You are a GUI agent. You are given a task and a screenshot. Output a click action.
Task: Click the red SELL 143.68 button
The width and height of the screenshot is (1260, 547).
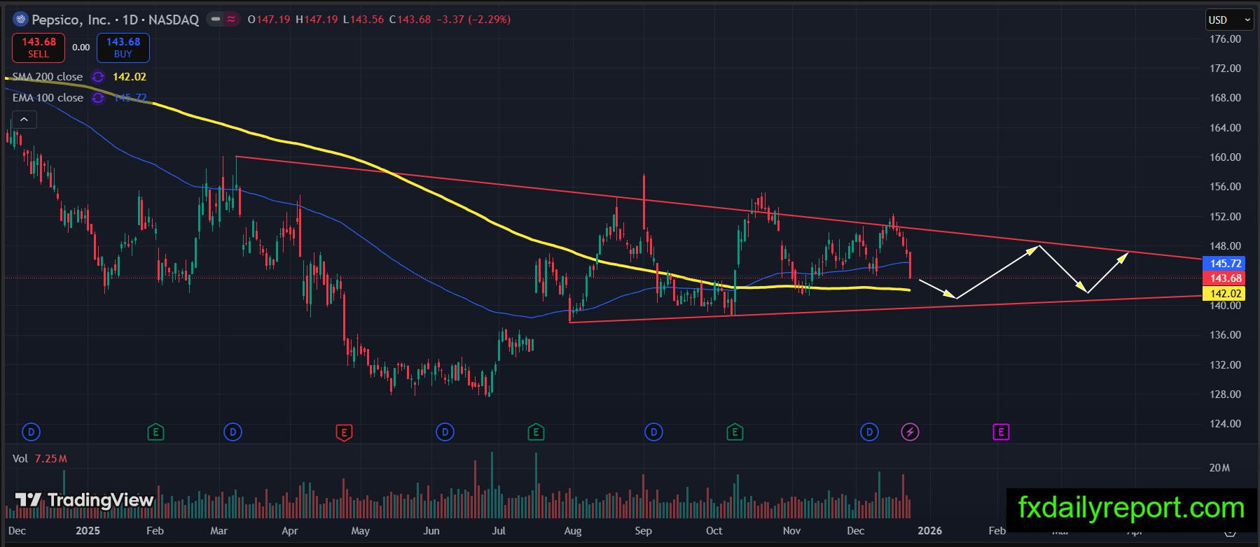coord(39,48)
